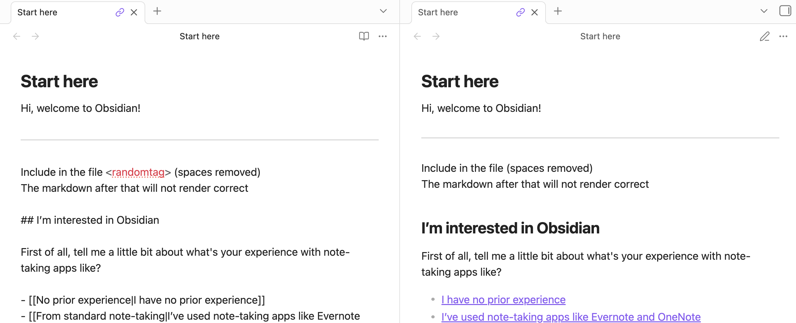Open a new tab in right pane
The image size is (796, 323).
558,11
